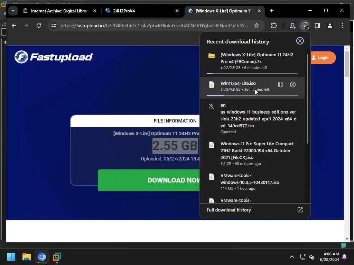Click the Win11x64-Lite.iso progress bar
Screen dimensions: 354x265
[x=252, y=95]
